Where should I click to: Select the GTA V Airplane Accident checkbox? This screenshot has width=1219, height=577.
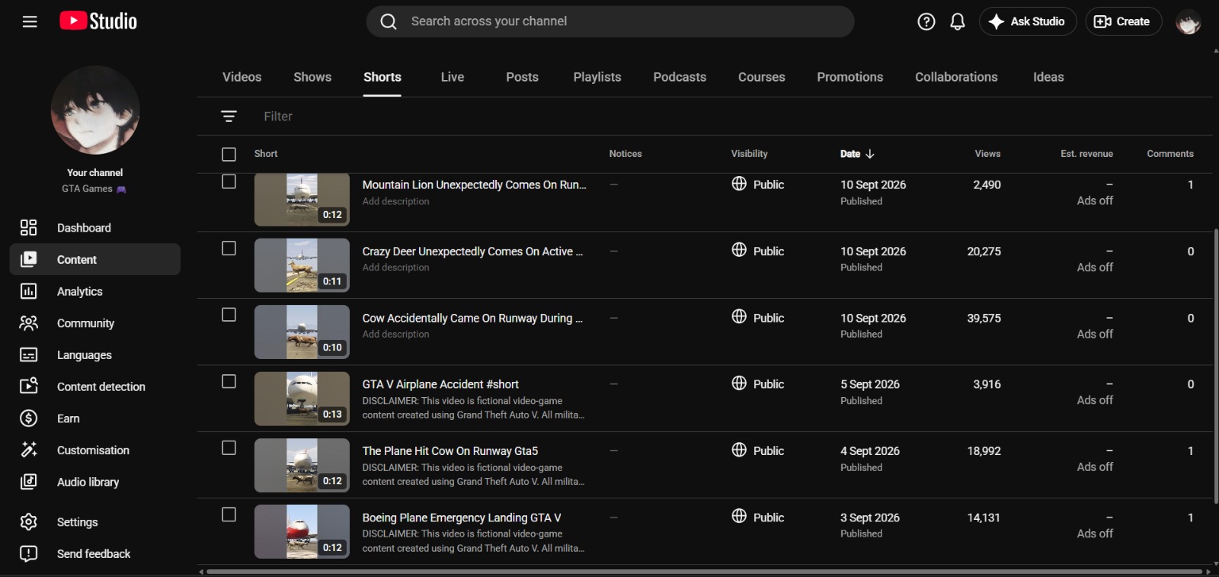pyautogui.click(x=229, y=381)
